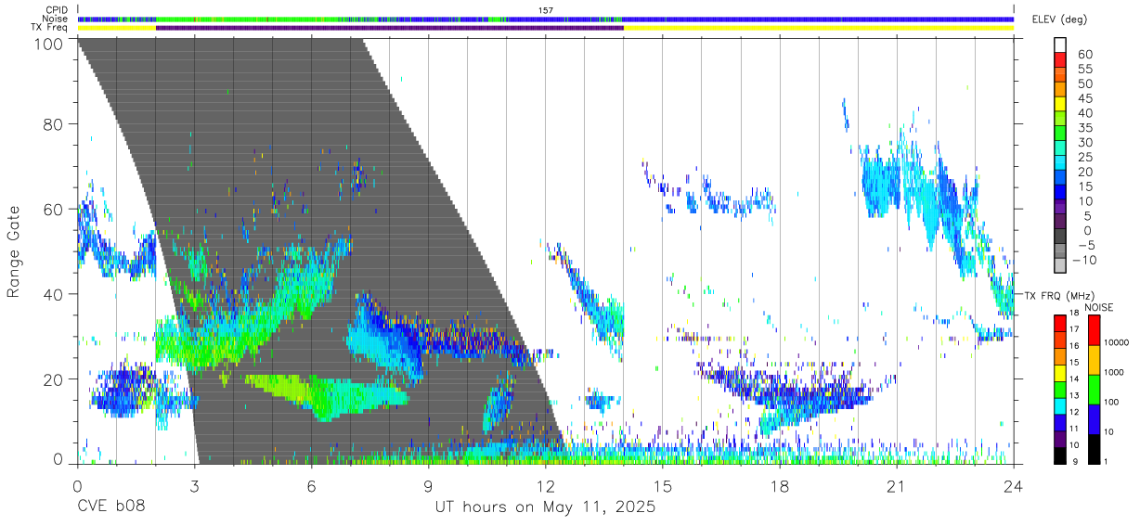Click the black segment of TX FRQ color bar
The width and height of the screenshot is (1140, 526).
[1059, 455]
